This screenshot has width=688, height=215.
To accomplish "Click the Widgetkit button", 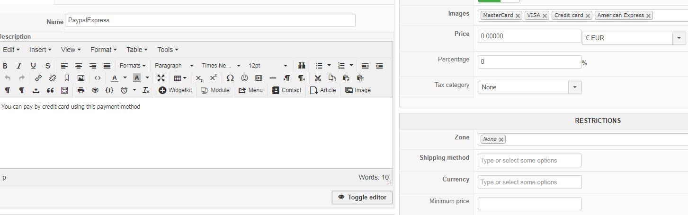I will click(x=175, y=90).
